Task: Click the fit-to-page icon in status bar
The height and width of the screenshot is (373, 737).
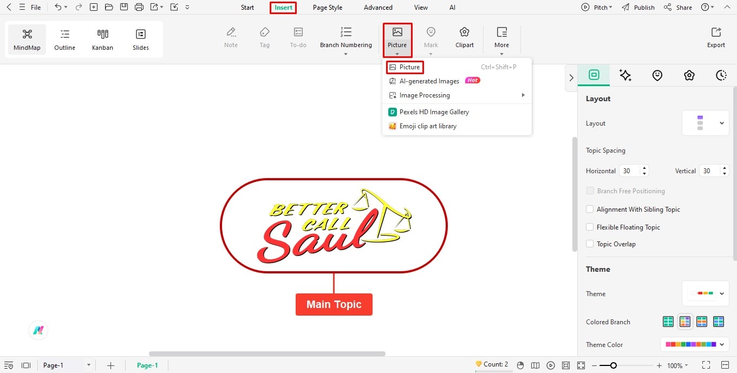Action: click(566, 365)
